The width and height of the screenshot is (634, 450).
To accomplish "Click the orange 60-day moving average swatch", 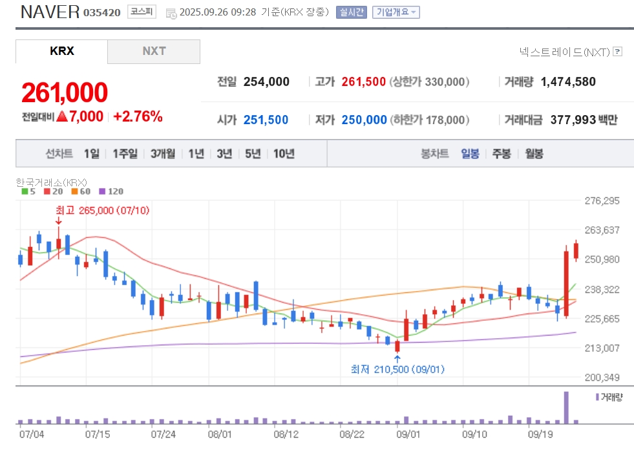I will coord(74,191).
